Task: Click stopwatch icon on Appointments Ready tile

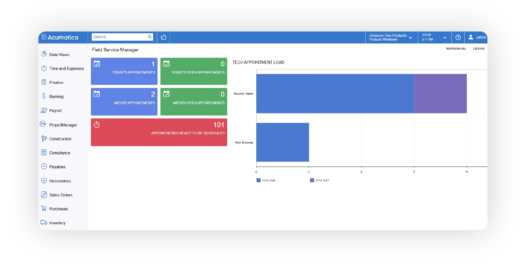Action: pyautogui.click(x=97, y=125)
